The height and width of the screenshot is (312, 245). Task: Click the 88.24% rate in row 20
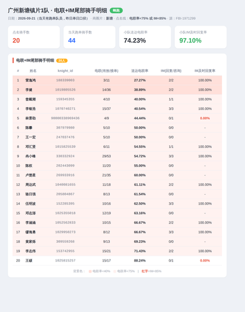(x=139, y=261)
